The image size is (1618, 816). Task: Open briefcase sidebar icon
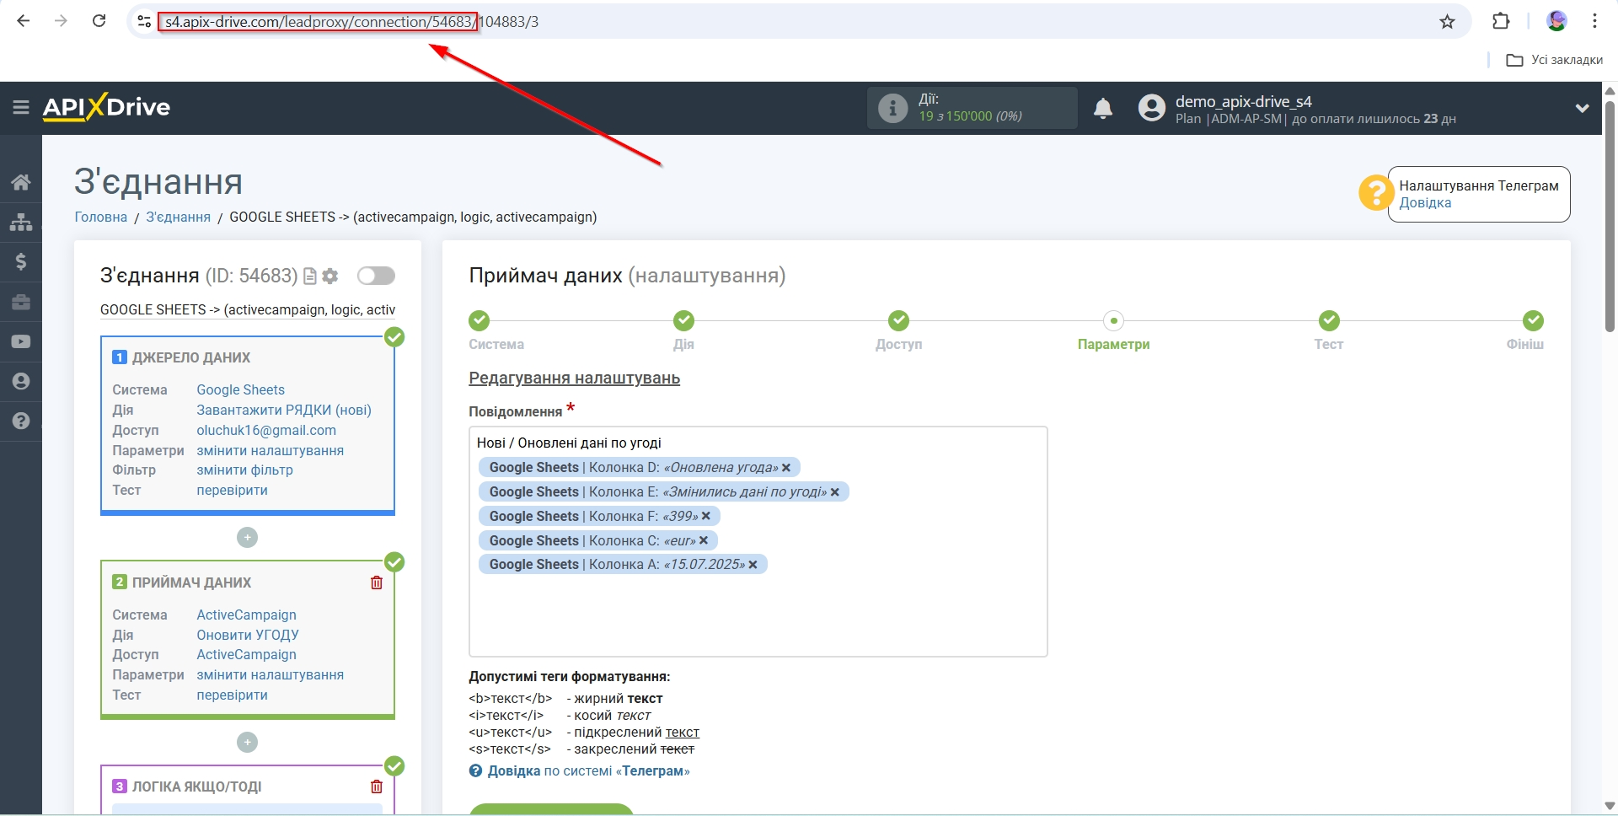21,302
